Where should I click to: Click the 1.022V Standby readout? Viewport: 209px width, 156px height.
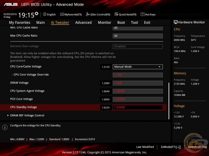(106, 108)
